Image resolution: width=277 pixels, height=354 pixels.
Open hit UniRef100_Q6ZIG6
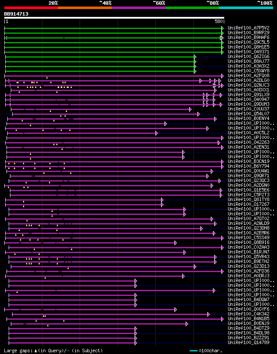click(x=248, y=56)
